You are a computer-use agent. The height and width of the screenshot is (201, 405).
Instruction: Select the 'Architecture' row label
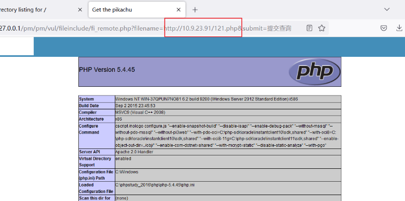click(91, 119)
